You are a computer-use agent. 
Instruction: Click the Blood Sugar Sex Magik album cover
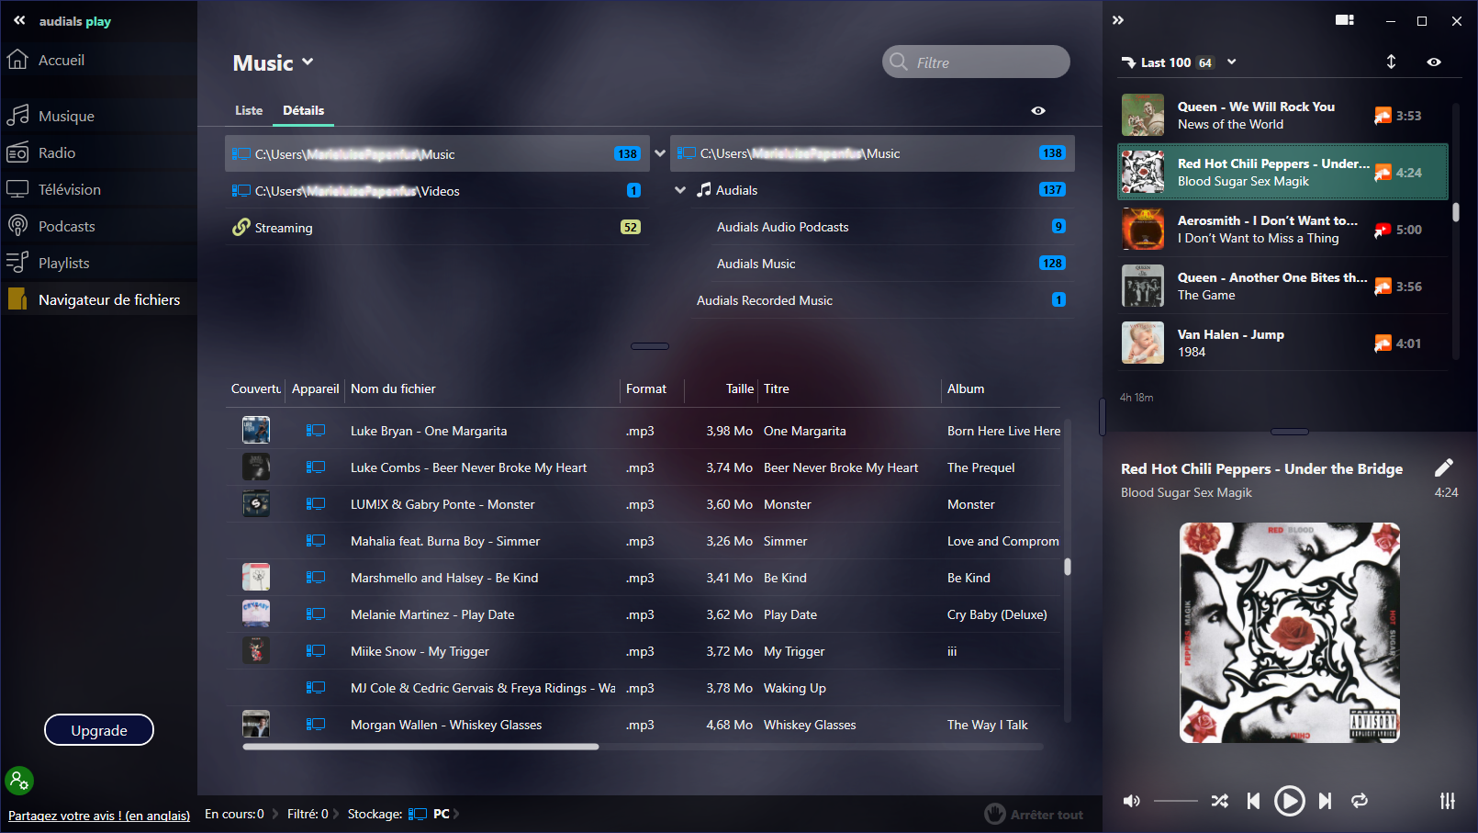tap(1289, 633)
